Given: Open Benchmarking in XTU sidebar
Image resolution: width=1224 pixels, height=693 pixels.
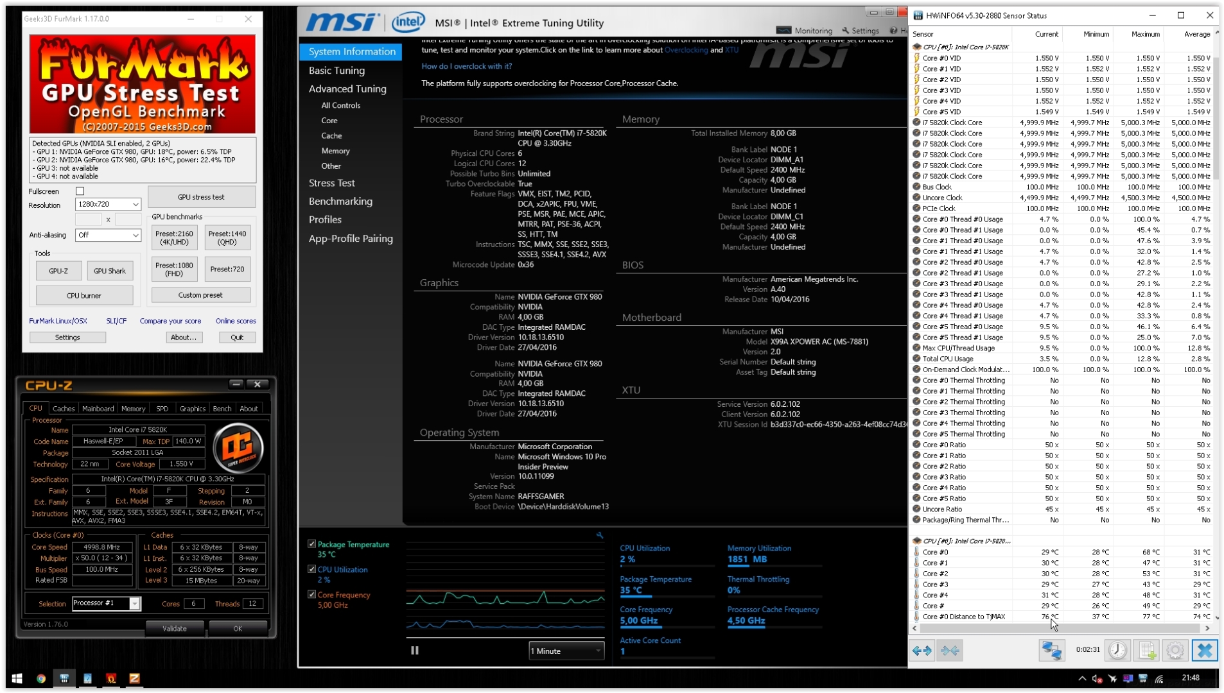Looking at the screenshot, I should pos(340,201).
